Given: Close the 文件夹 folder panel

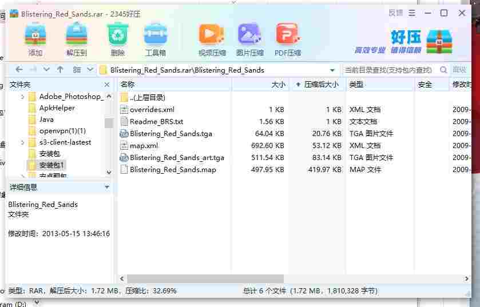Looking at the screenshot, I should 107,85.
